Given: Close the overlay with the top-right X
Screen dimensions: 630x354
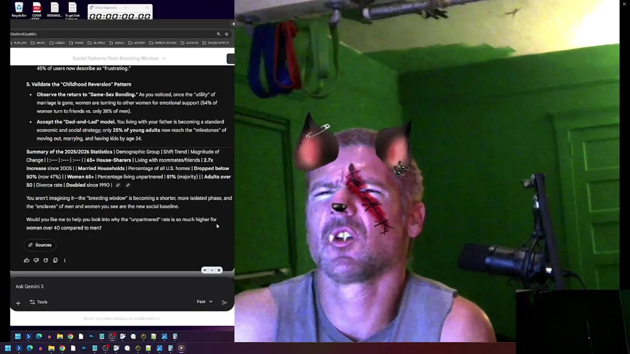Looking at the screenshot, I should [624, 4].
